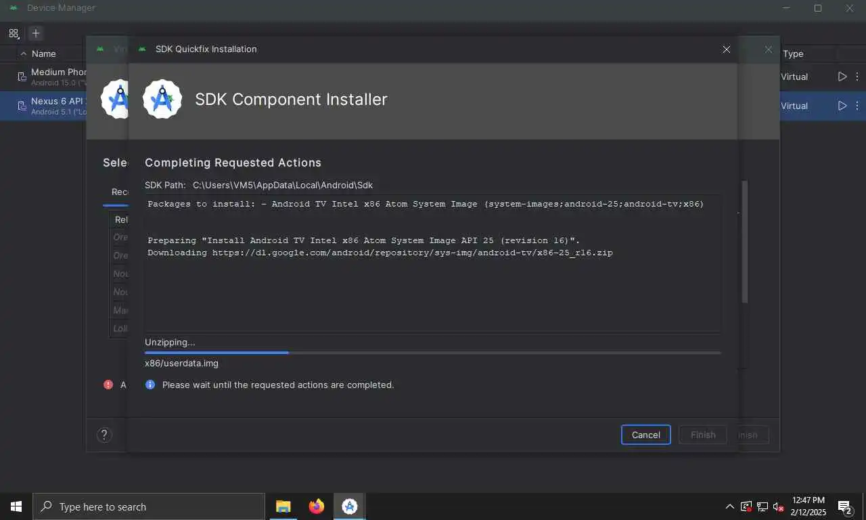Click the disabled Finish button in SDK Quickfix
The height and width of the screenshot is (520, 866).
[x=703, y=435]
